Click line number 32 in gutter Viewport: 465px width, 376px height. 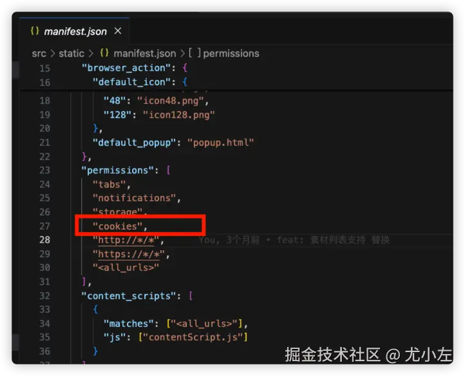[x=45, y=296]
